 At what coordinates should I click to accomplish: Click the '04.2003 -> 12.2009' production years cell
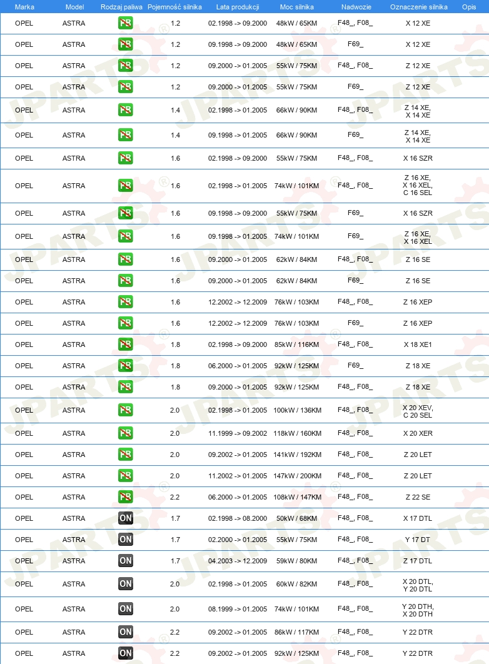(238, 561)
